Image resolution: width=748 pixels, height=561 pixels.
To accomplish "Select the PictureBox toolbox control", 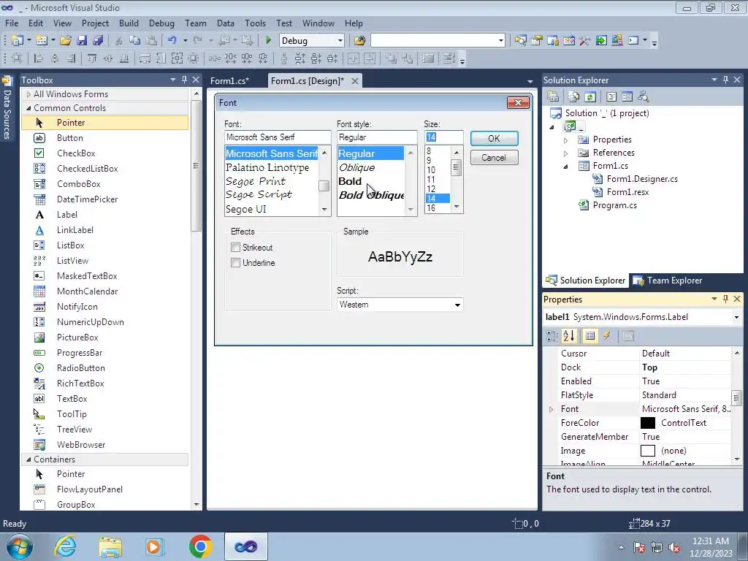I will [x=77, y=337].
